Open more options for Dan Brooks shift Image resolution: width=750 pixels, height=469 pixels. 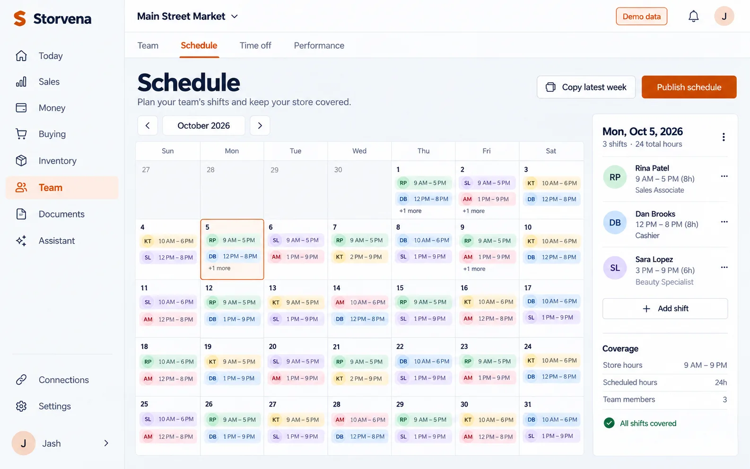[x=724, y=222]
